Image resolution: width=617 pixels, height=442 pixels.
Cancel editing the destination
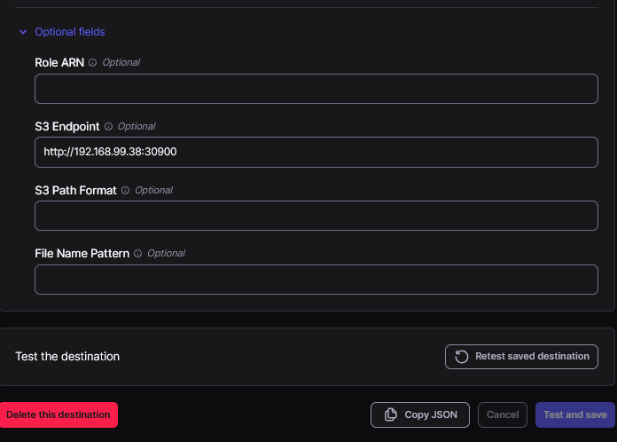[503, 415]
